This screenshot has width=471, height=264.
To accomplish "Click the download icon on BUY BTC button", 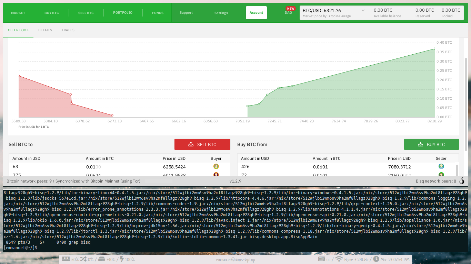I will click(420, 144).
